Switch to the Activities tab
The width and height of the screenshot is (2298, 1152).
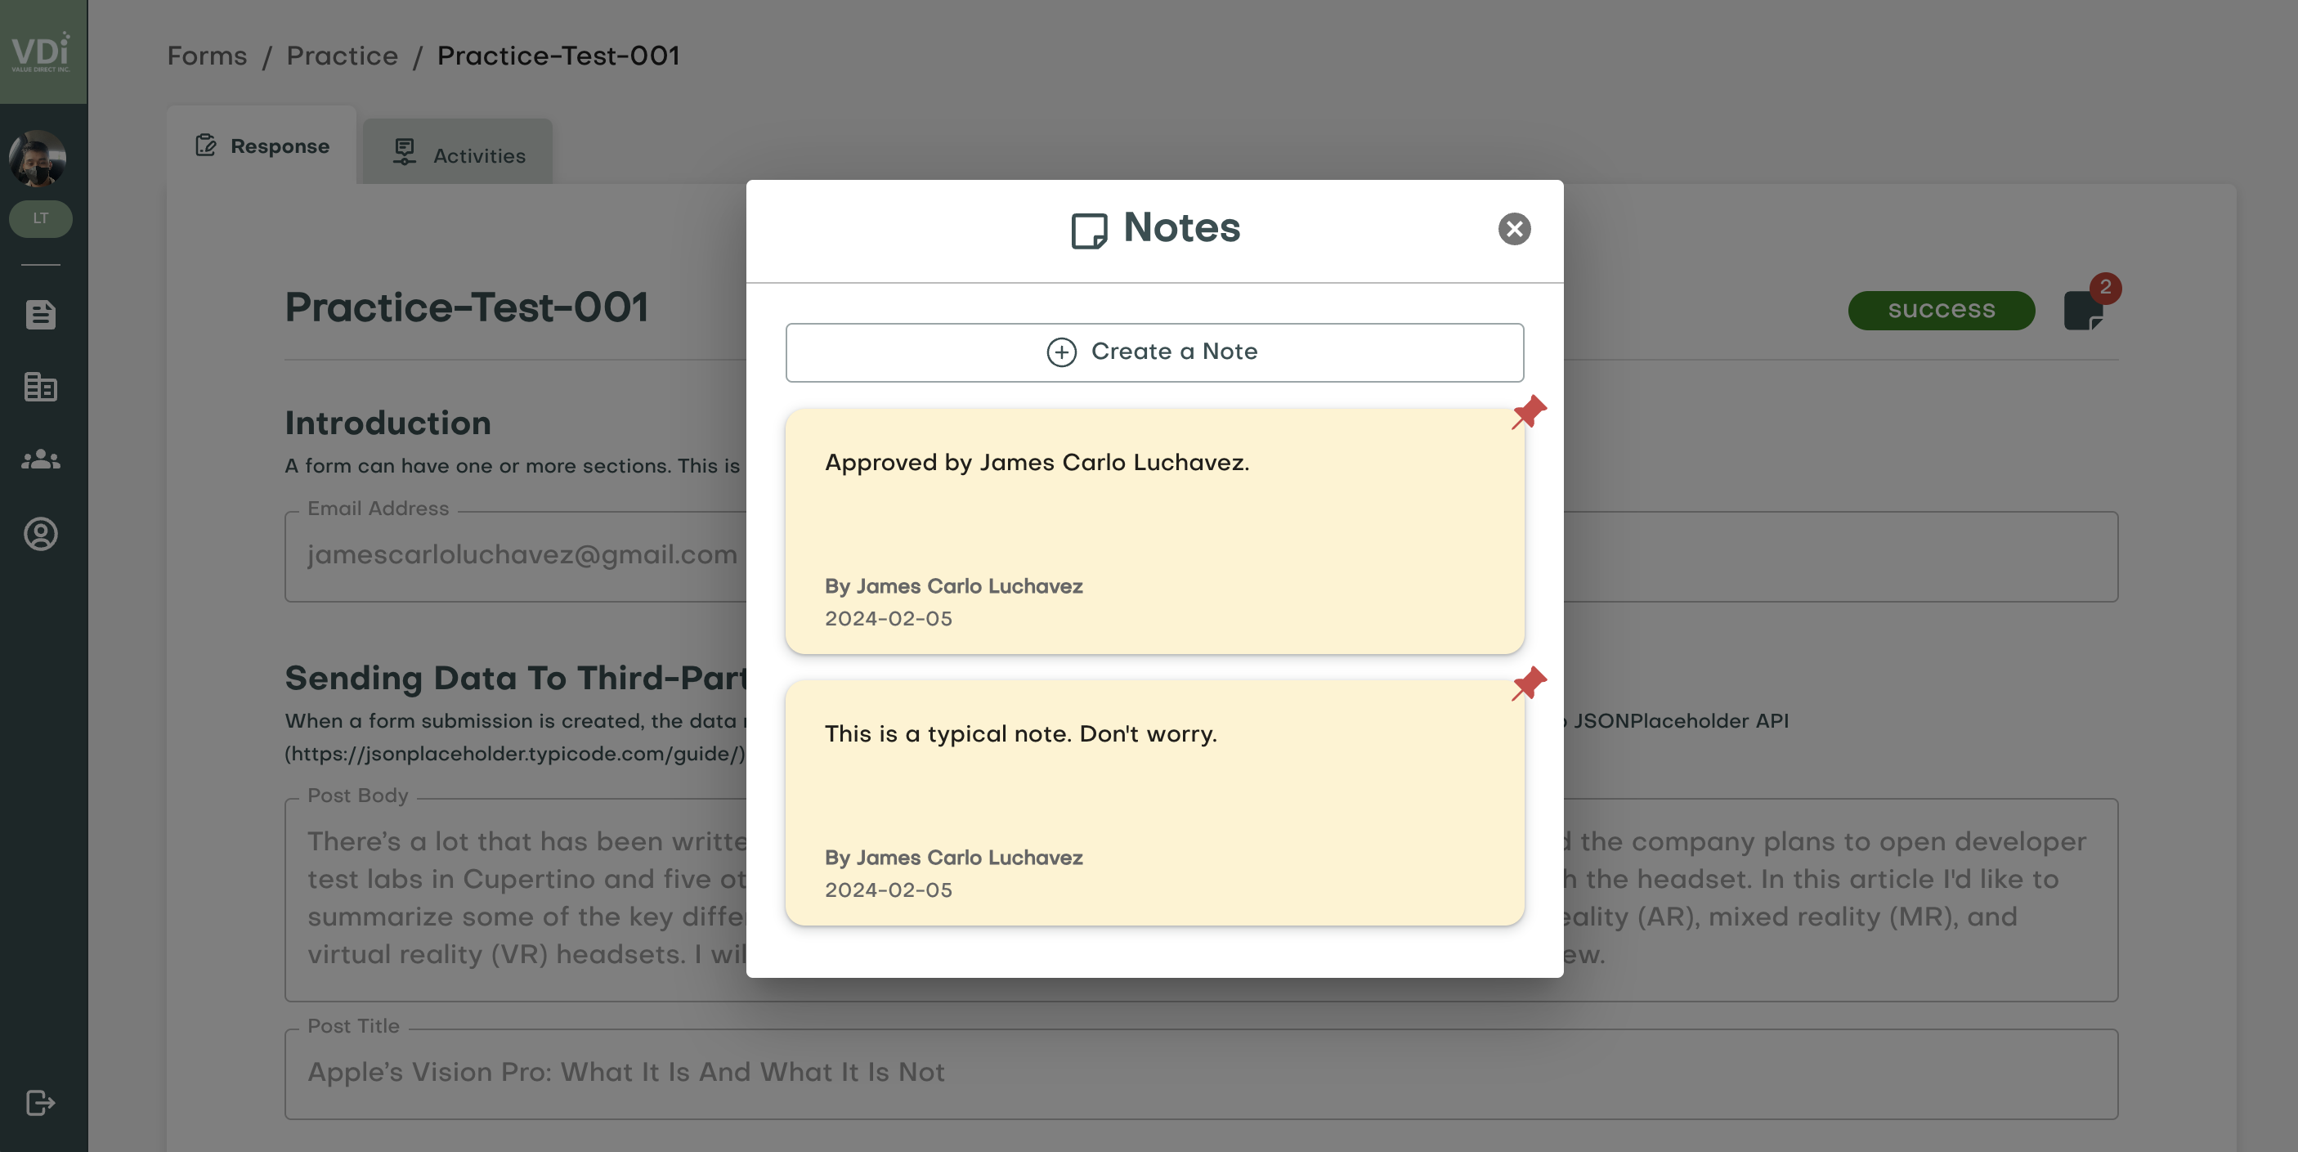(x=458, y=154)
